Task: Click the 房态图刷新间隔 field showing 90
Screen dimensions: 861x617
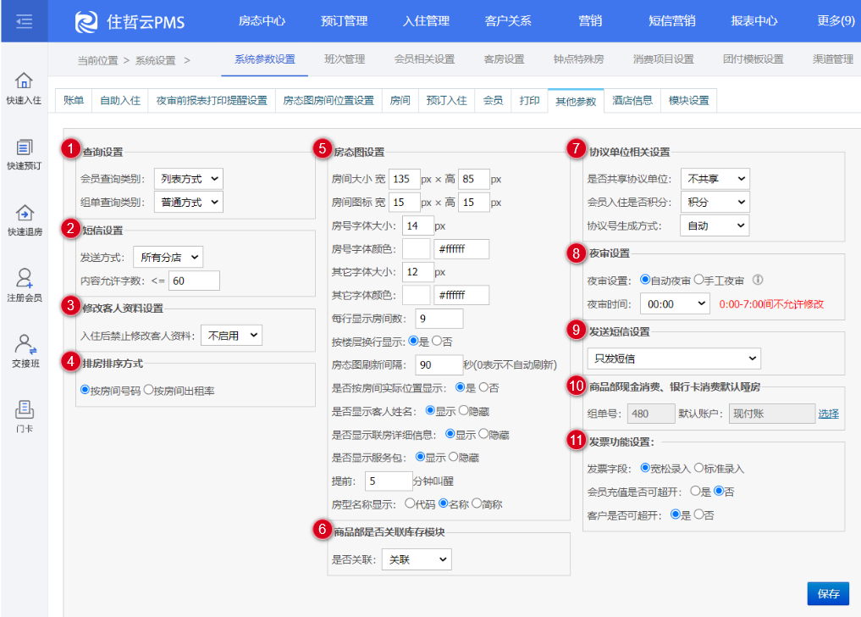Action: pos(439,364)
